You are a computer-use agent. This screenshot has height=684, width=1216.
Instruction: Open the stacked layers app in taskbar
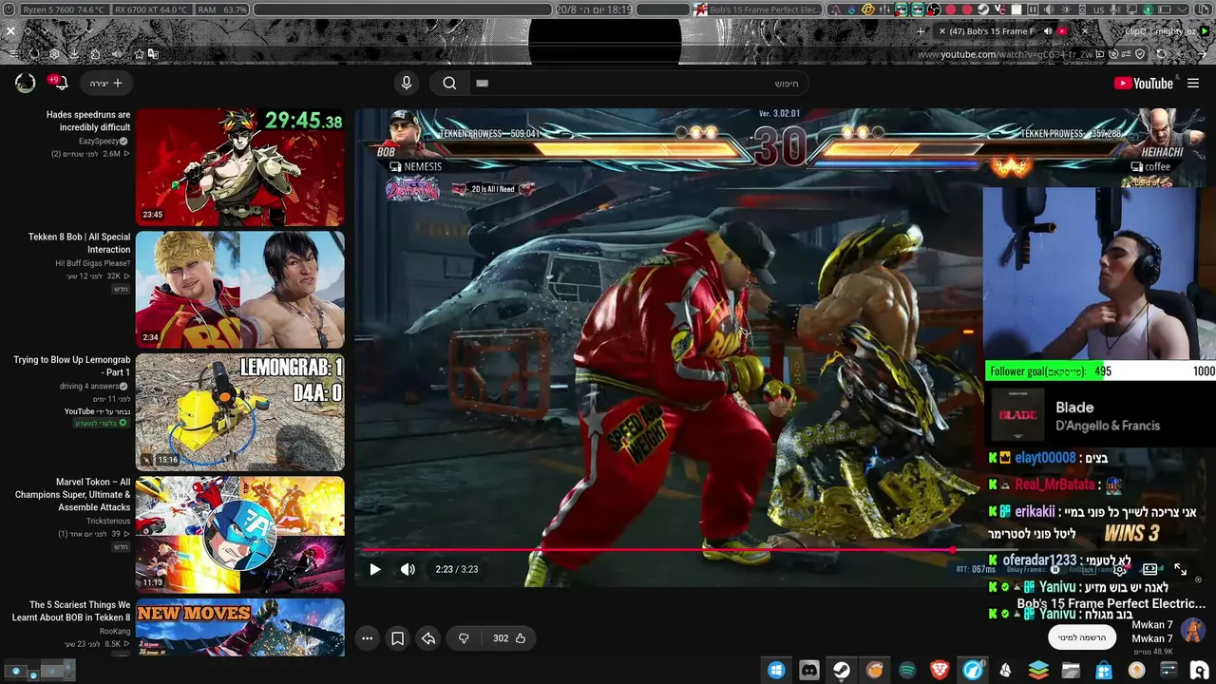(1038, 670)
